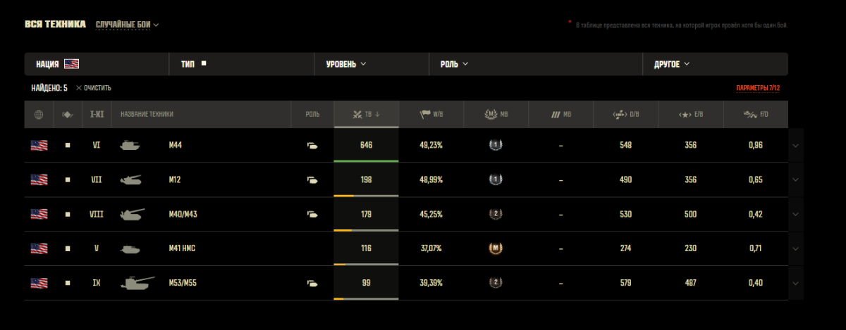Sort by marks of excellence (M/G) column
The width and height of the screenshot is (846, 330).
coord(560,114)
